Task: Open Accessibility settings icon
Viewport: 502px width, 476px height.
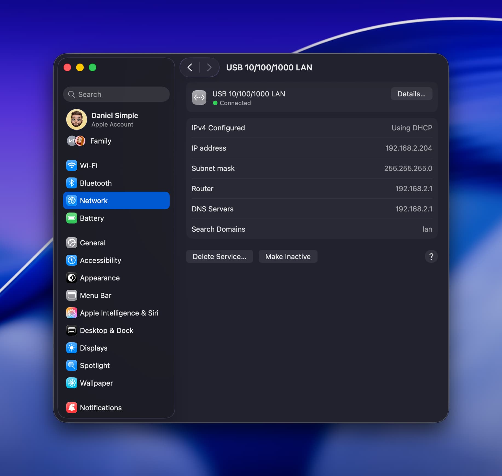Action: pyautogui.click(x=72, y=260)
